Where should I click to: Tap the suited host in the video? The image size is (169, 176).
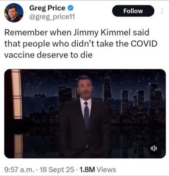coord(85,116)
